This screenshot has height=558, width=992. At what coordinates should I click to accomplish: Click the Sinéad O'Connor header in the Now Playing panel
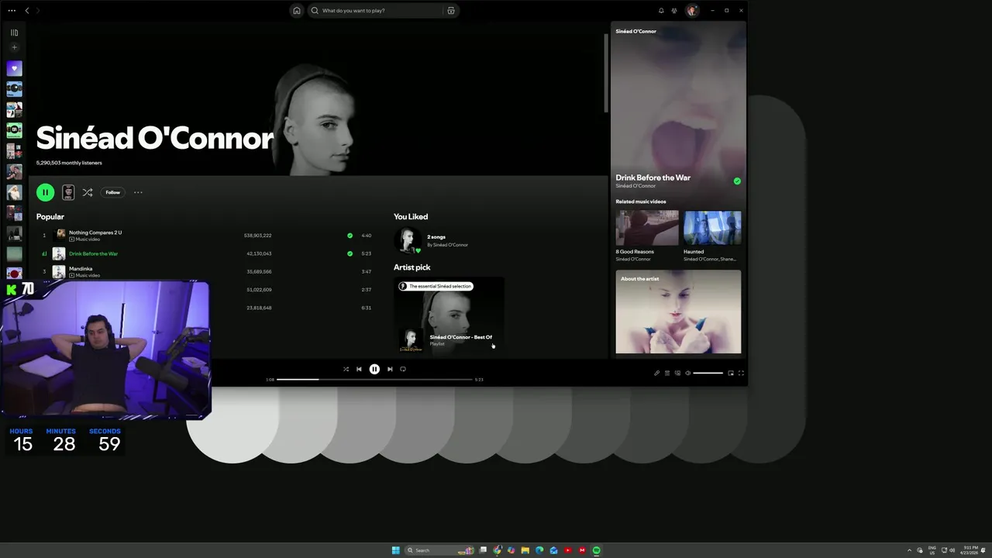pyautogui.click(x=636, y=32)
